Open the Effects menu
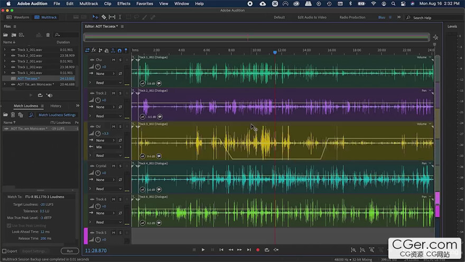Image resolution: width=465 pixels, height=262 pixels. click(124, 4)
